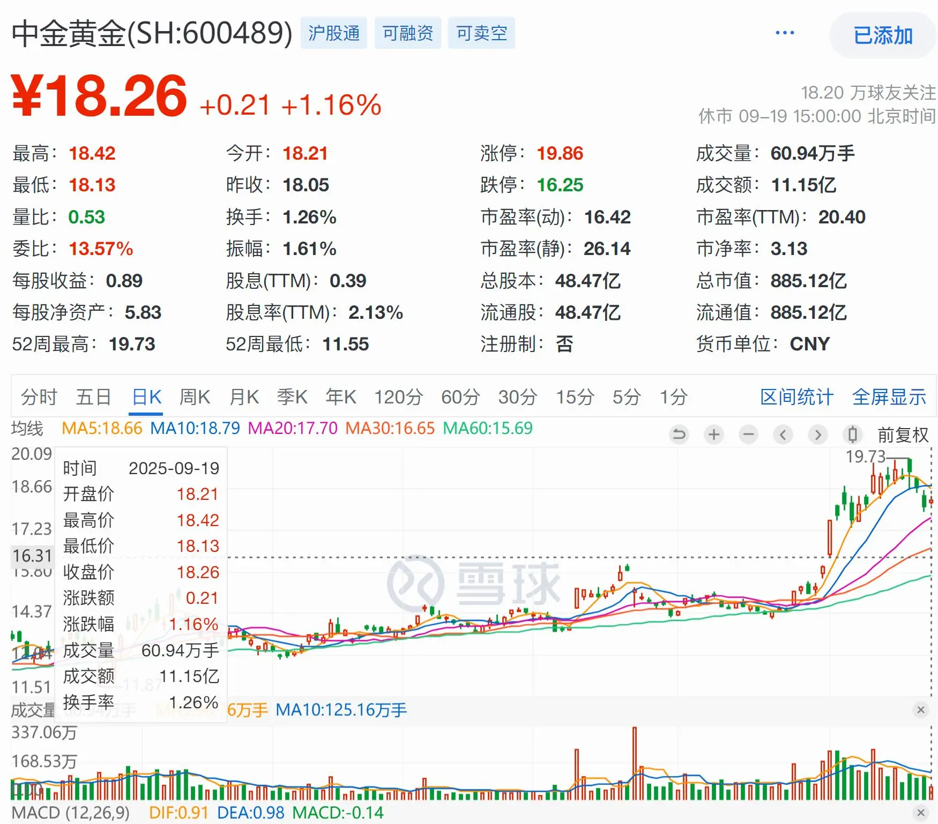Toggle the 沪股通 badge
Viewport: 938px width, 824px height.
point(333,33)
